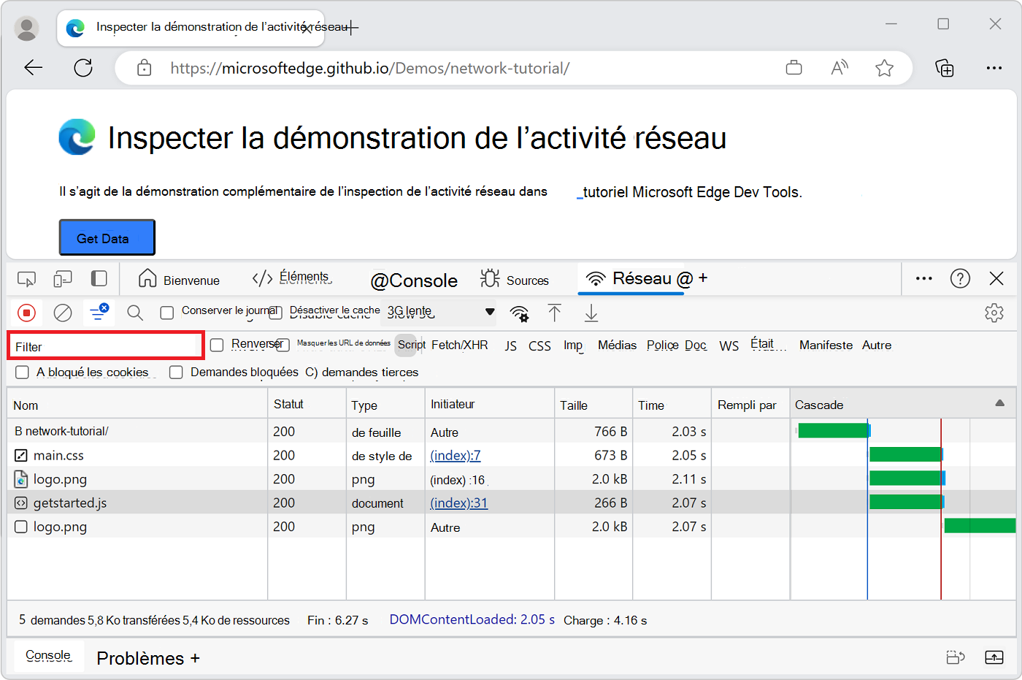Screen dimensions: 1022x680
Task: Filter by Fetch/XHR type
Action: [x=460, y=345]
